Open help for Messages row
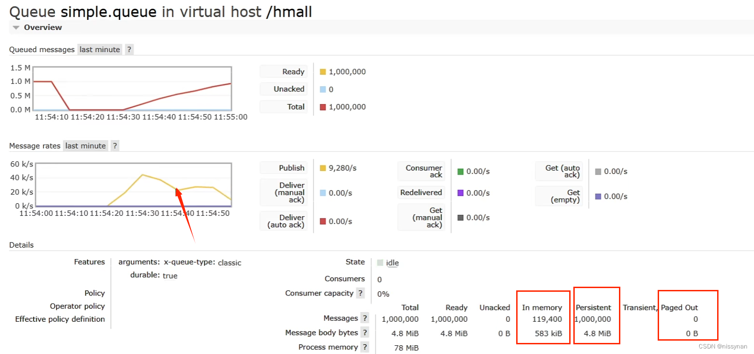The width and height of the screenshot is (754, 354). pos(365,318)
